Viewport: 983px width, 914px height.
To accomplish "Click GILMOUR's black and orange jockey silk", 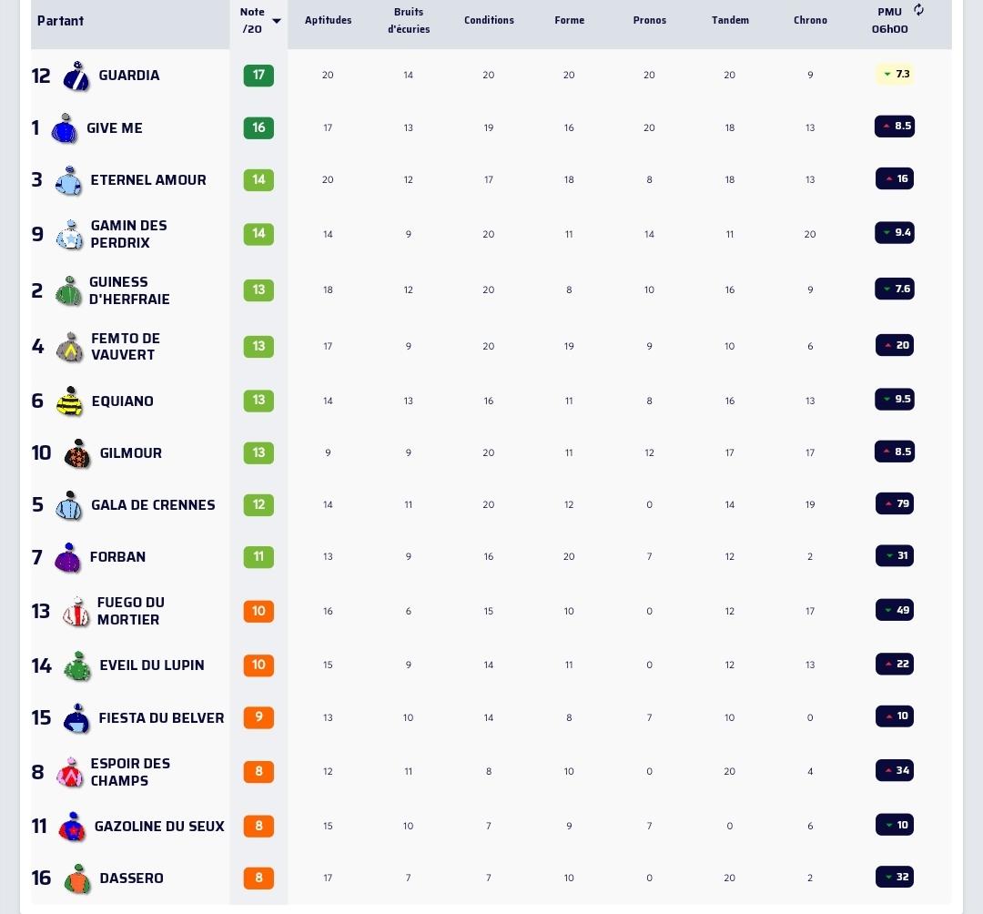I will click(x=77, y=453).
